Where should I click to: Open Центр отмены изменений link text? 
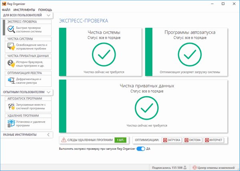click(216, 168)
